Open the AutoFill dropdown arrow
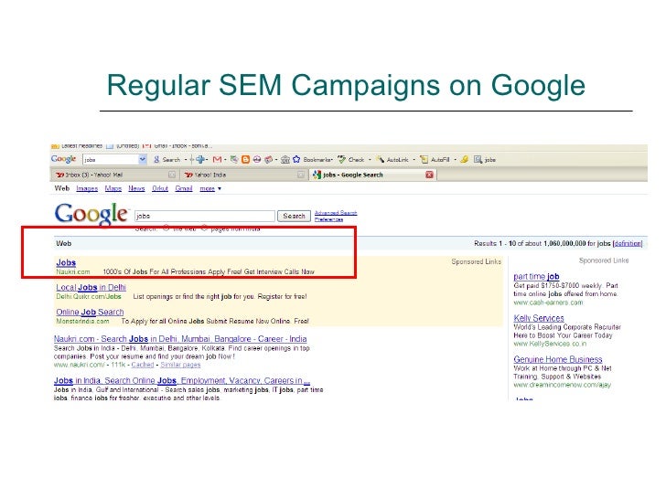This screenshot has height=499, width=666. [455, 160]
